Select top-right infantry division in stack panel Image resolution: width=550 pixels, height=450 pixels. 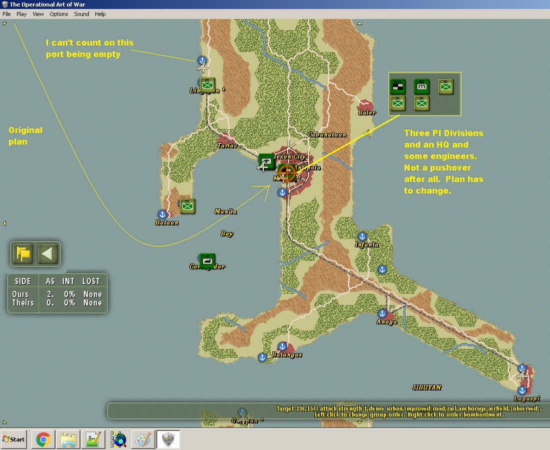click(446, 86)
